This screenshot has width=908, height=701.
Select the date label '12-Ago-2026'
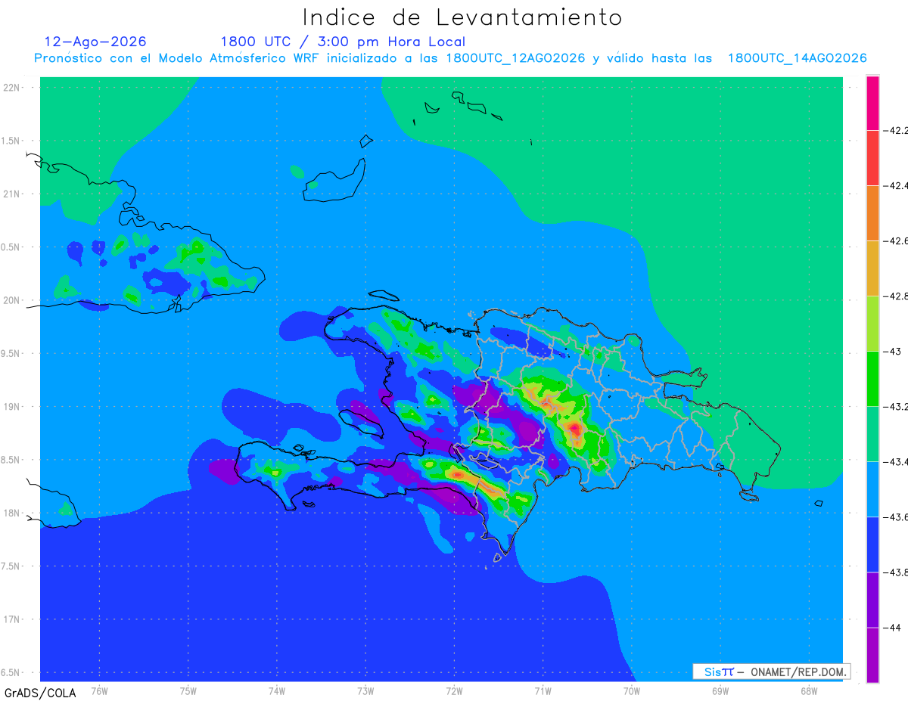click(x=95, y=42)
